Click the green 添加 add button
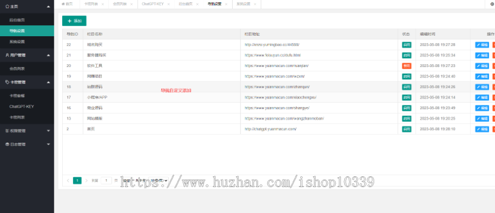Viewport: 495px width, 213px height. point(74,21)
